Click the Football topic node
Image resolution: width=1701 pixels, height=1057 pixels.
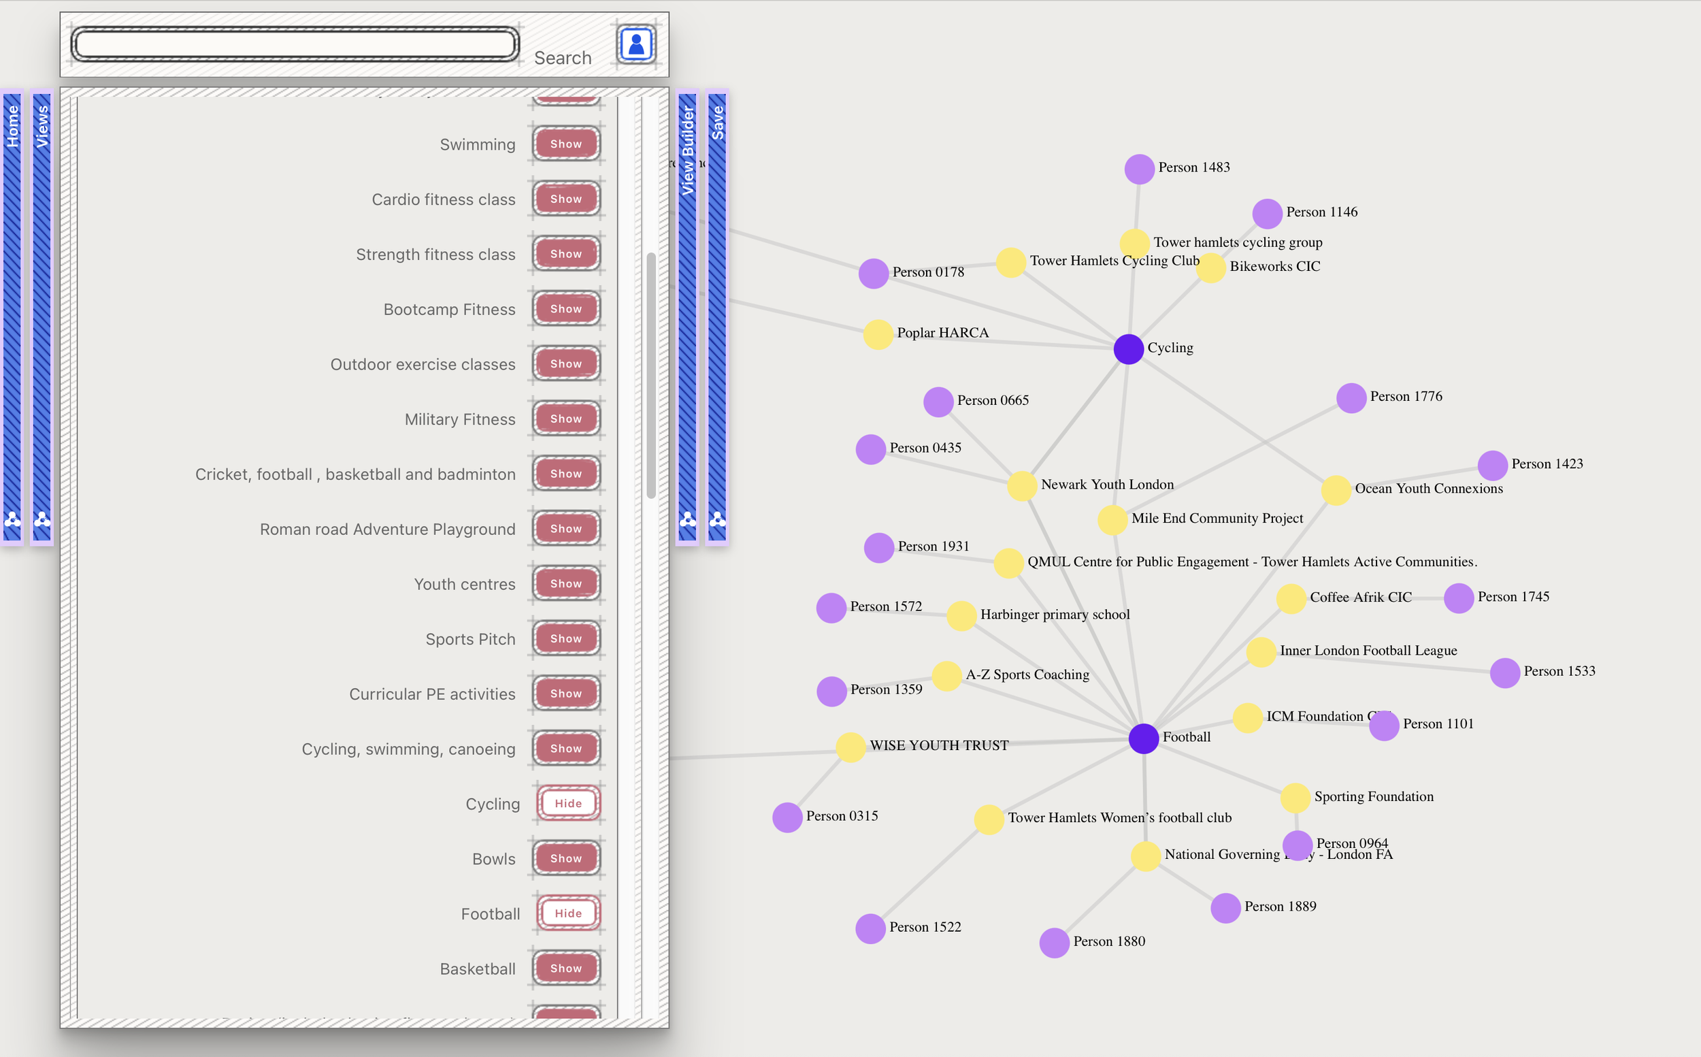[x=1143, y=738]
